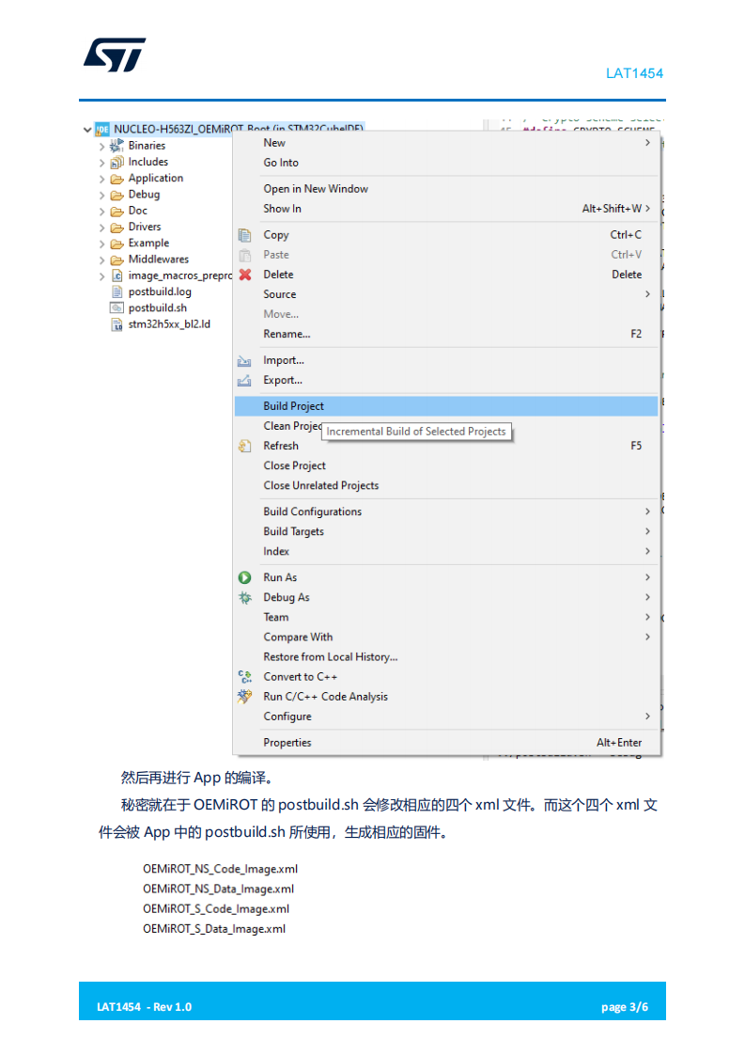
Task: Expand the Drivers folder node
Action: [x=101, y=228]
